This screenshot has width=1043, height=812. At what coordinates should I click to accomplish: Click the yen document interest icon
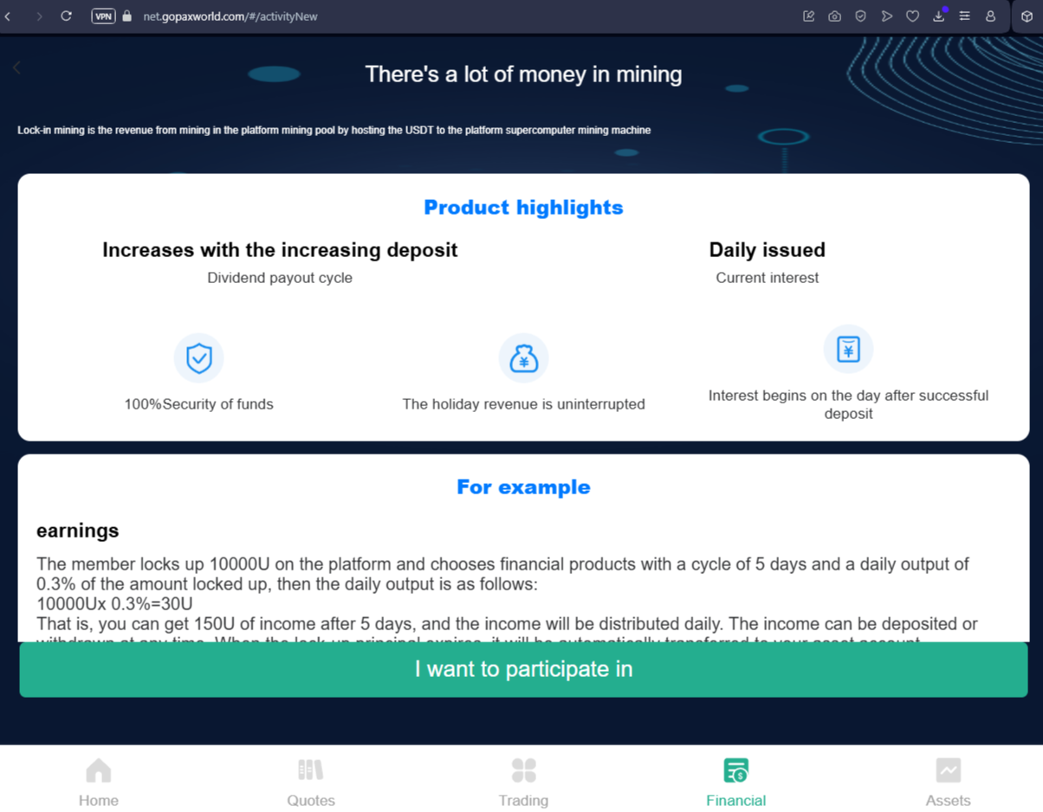848,349
